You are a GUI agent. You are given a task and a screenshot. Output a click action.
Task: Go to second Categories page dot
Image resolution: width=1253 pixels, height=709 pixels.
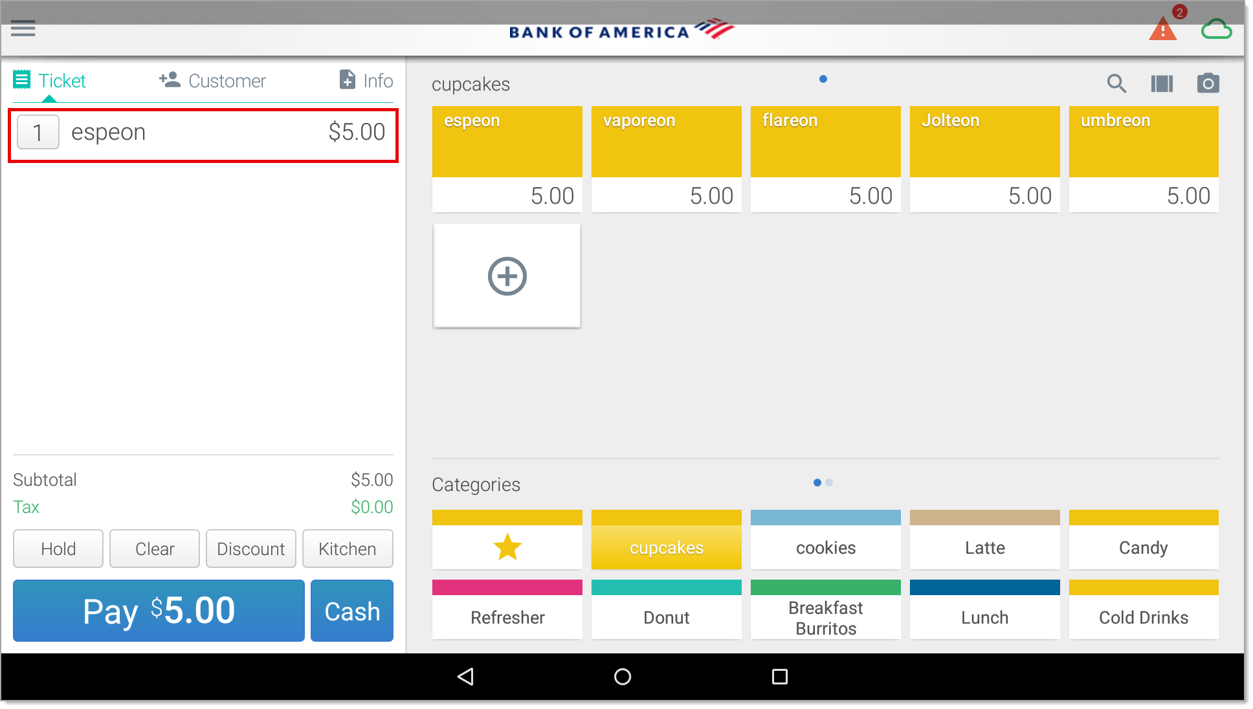click(829, 483)
